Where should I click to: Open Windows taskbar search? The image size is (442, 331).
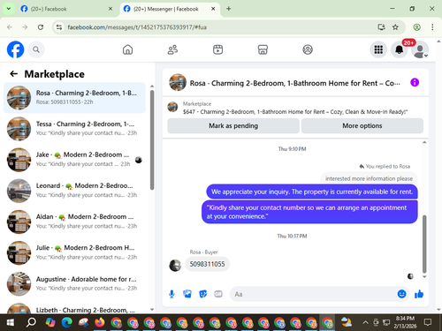[x=31, y=323]
